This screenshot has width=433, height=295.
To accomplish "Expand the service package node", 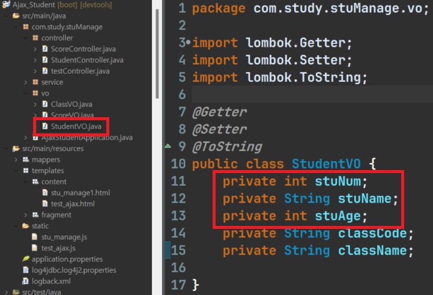I will pos(26,82).
